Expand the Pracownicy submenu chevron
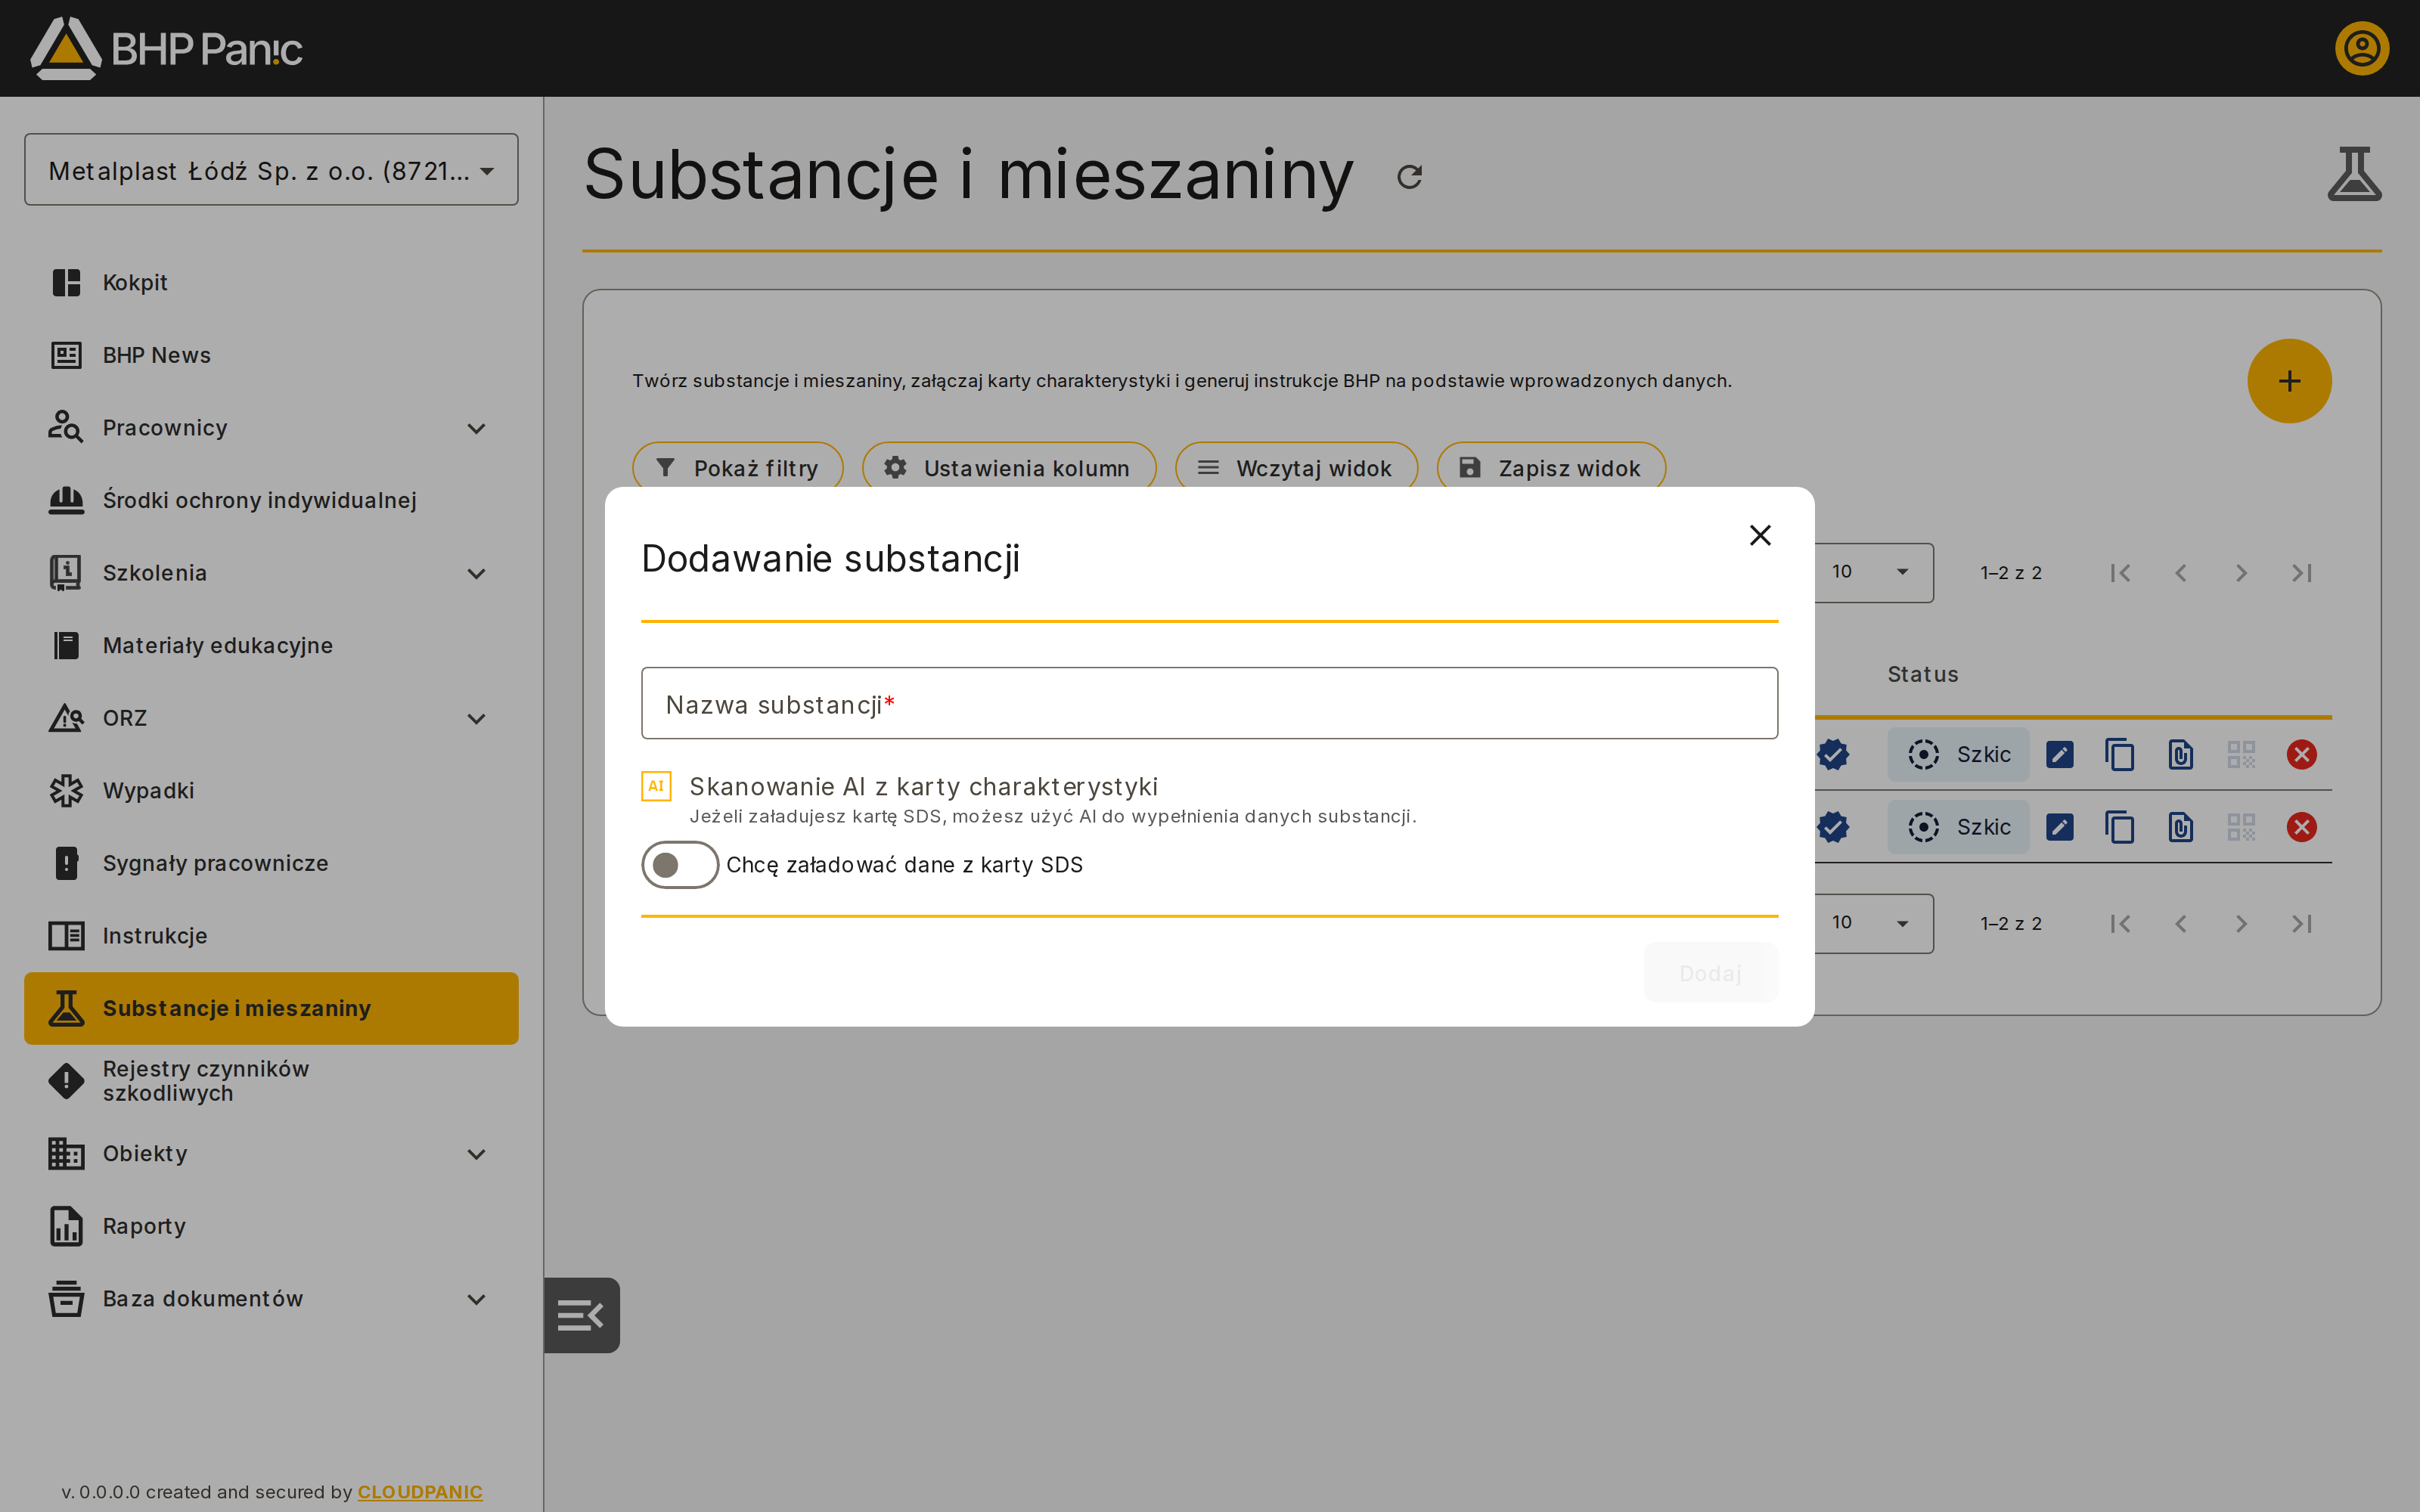 tap(476, 428)
